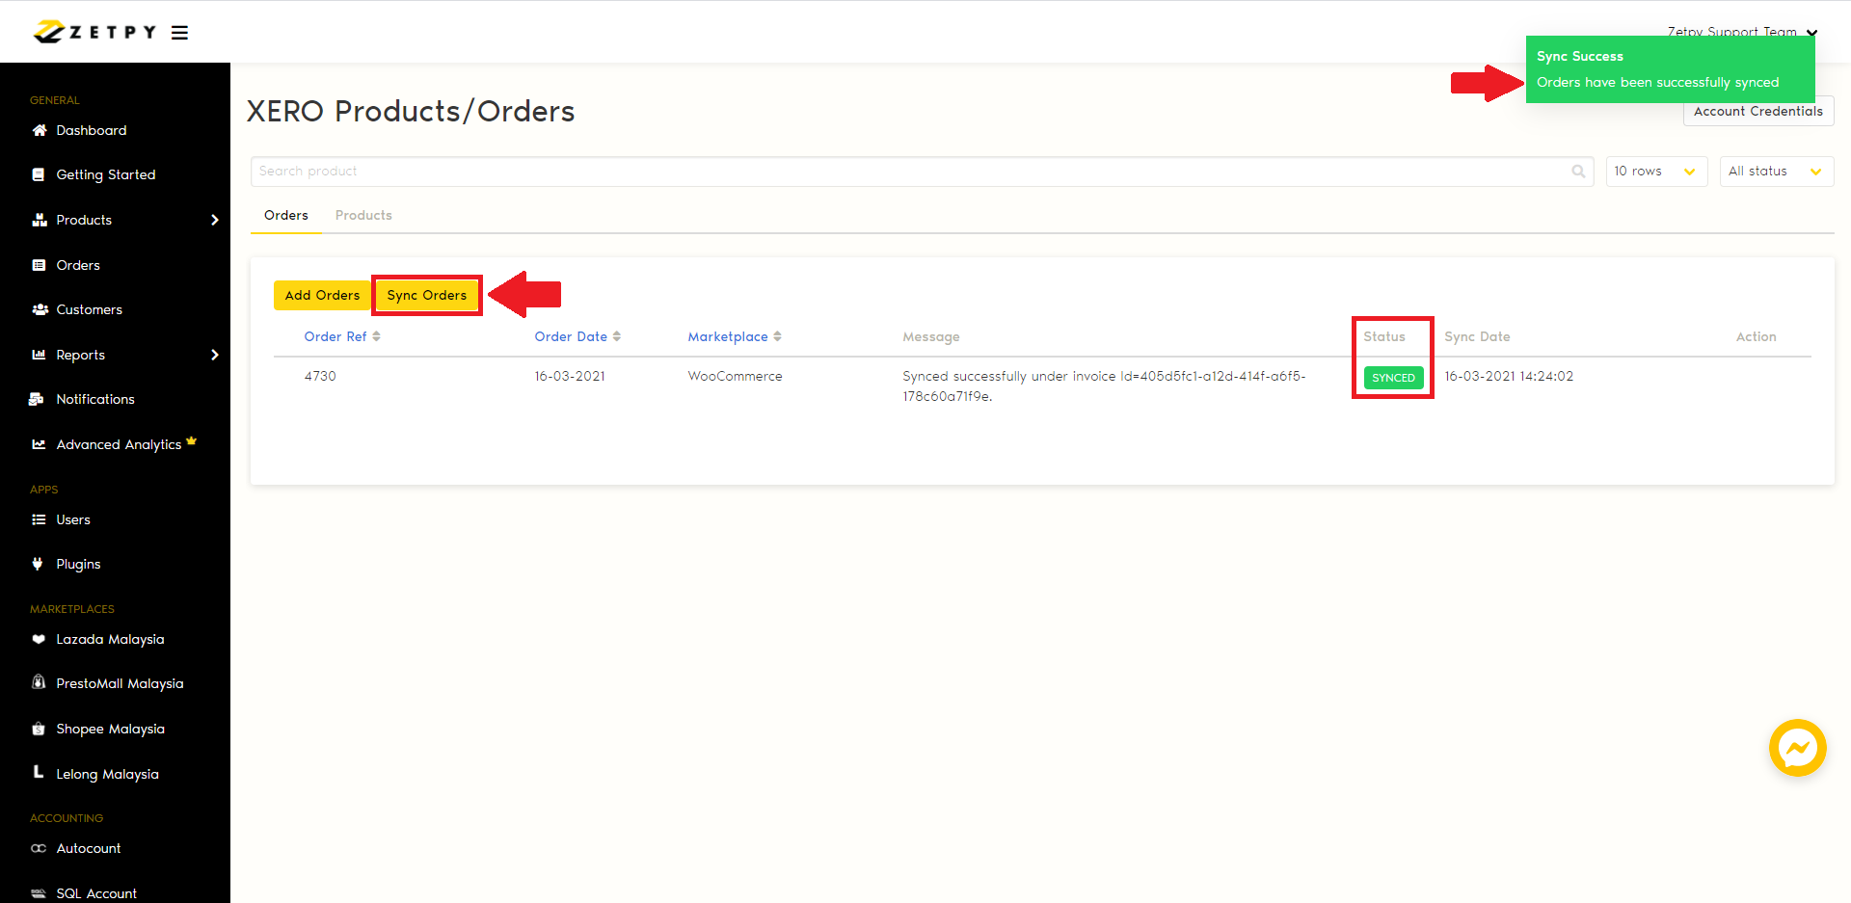The image size is (1851, 903).
Task: Click the Advanced Analytics crown badge
Action: (191, 440)
